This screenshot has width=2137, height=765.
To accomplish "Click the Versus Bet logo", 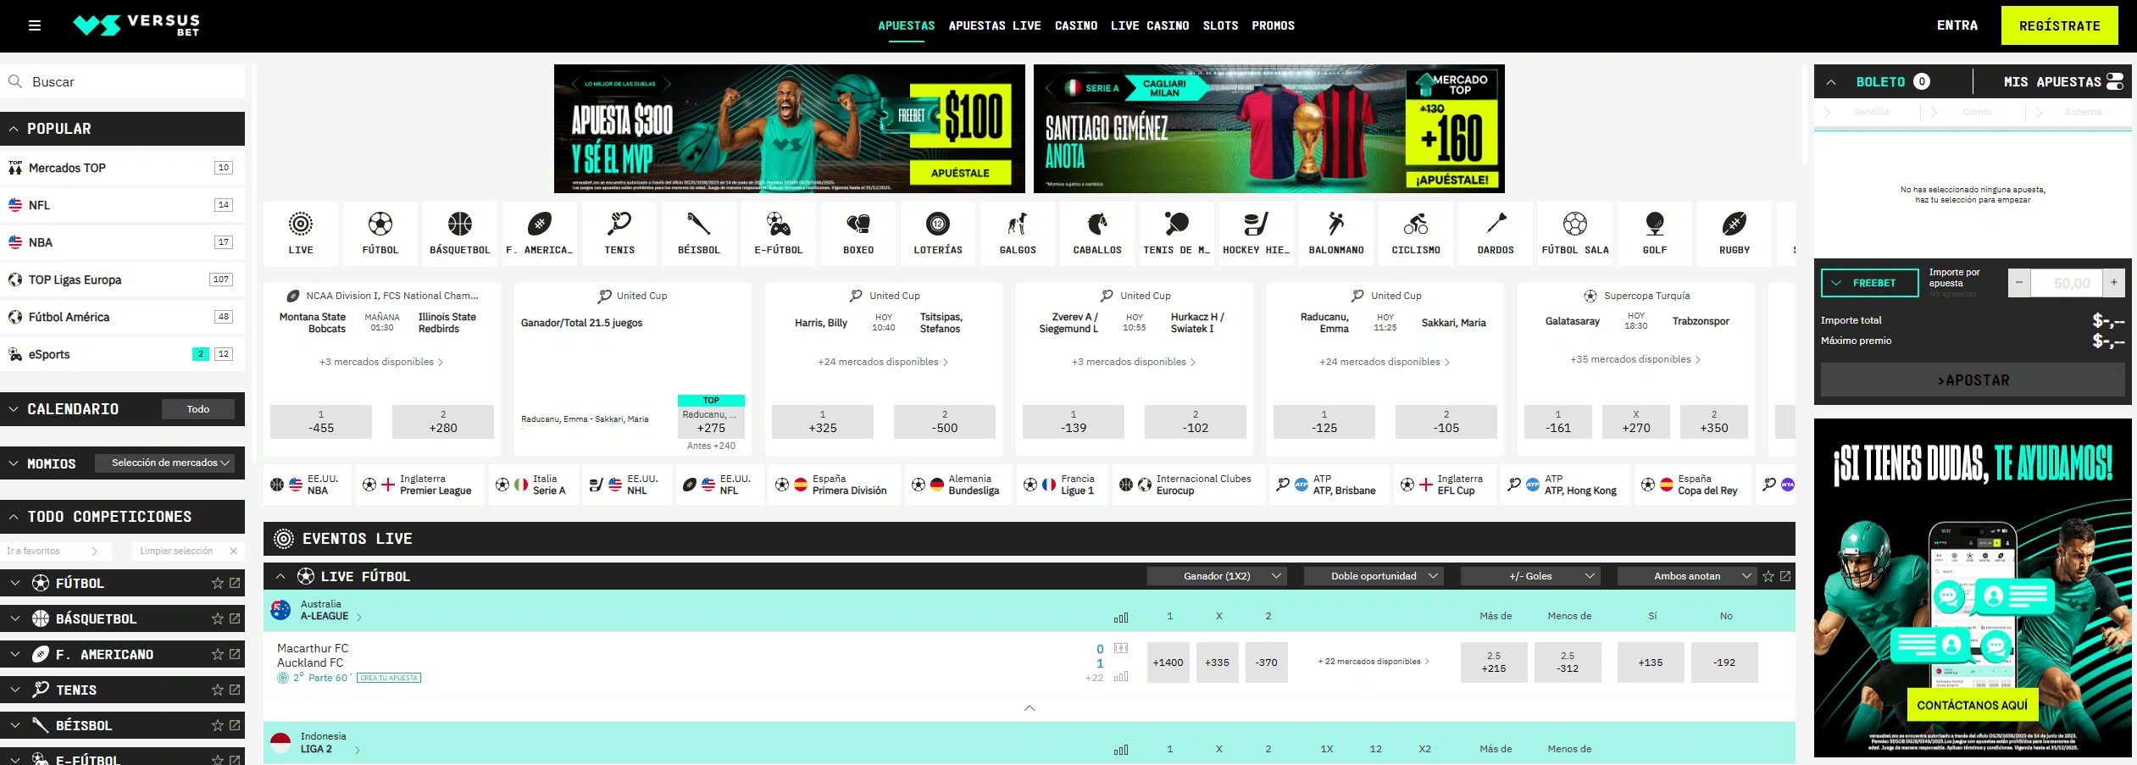I will click(136, 25).
